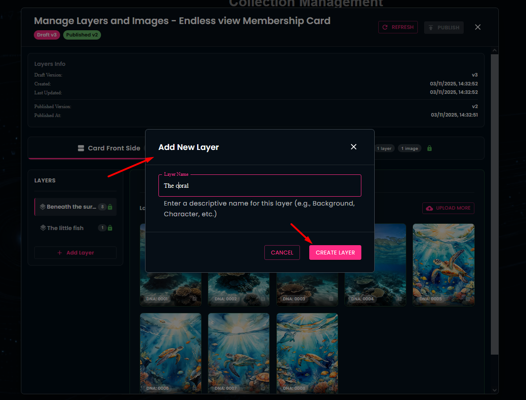Click the Draft v3 version badge

(47, 35)
